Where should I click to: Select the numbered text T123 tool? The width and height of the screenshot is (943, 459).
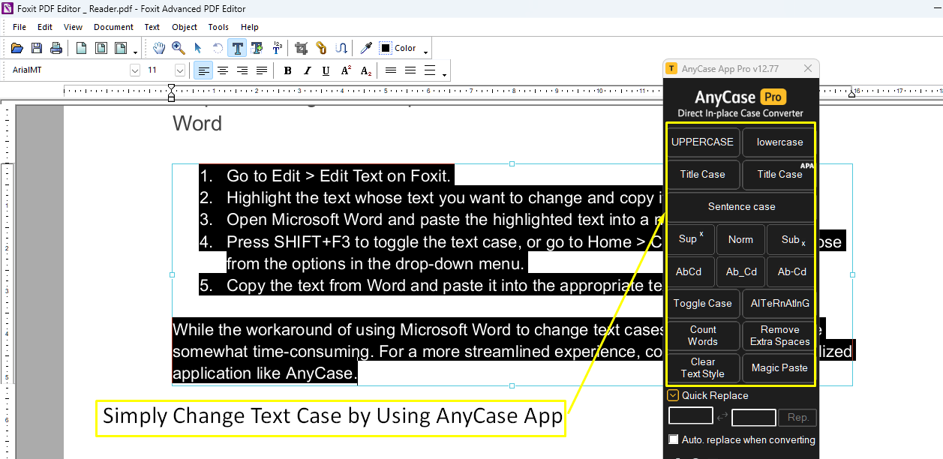(277, 48)
